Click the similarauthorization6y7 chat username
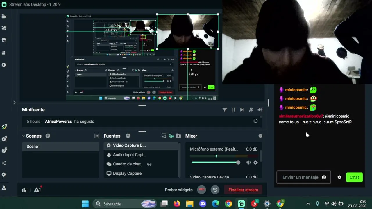372x209 pixels. [x=301, y=116]
